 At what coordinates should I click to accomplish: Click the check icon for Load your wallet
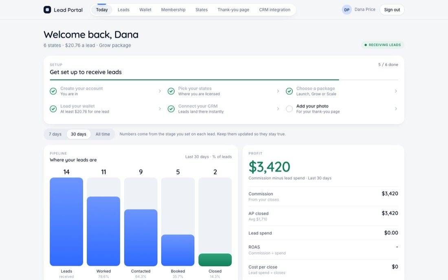53,109
